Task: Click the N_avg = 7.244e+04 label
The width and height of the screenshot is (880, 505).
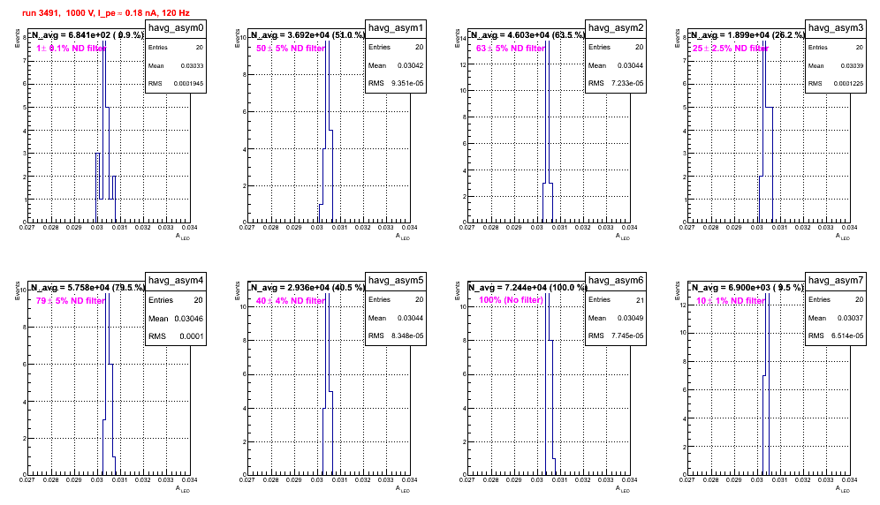Action: tap(527, 287)
